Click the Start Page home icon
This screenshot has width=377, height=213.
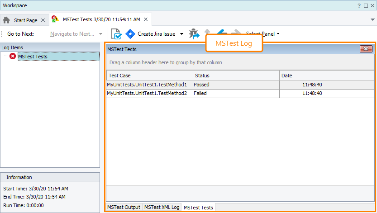tap(6, 20)
